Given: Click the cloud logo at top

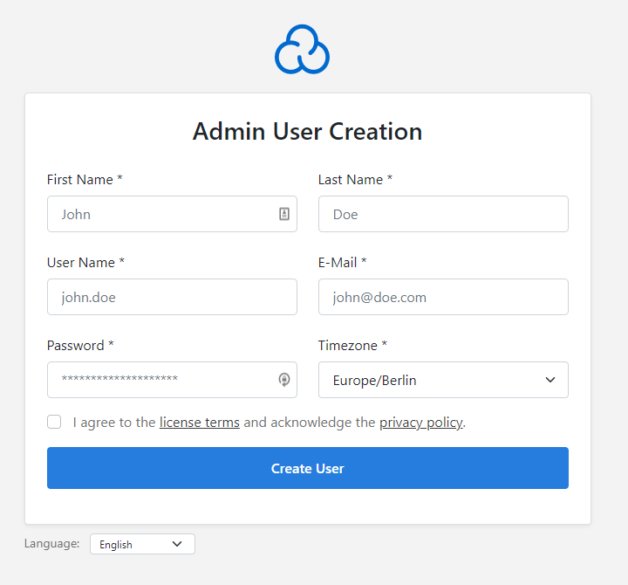Looking at the screenshot, I should 302,50.
